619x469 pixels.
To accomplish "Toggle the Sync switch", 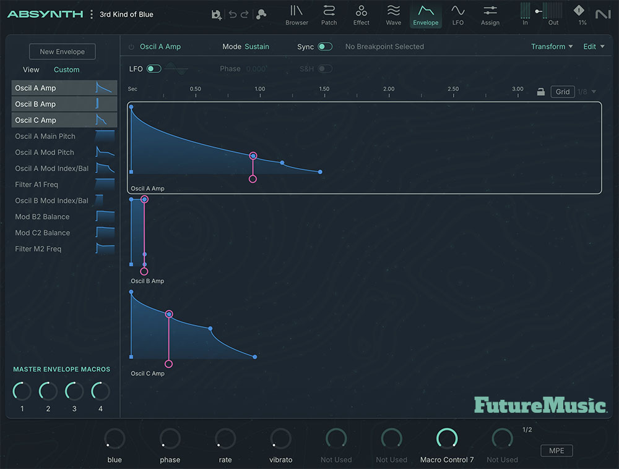I will pos(325,46).
